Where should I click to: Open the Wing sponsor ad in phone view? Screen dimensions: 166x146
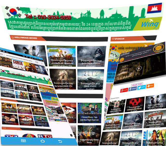(48, 94)
